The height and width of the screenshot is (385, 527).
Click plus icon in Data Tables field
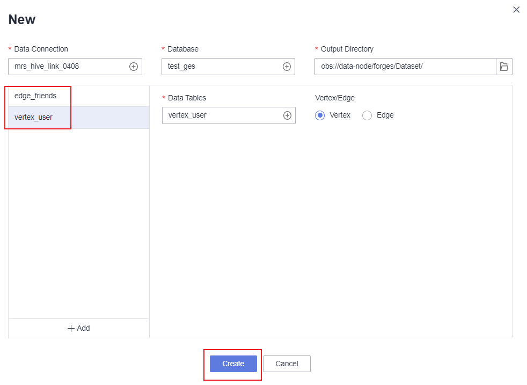pyautogui.click(x=287, y=115)
